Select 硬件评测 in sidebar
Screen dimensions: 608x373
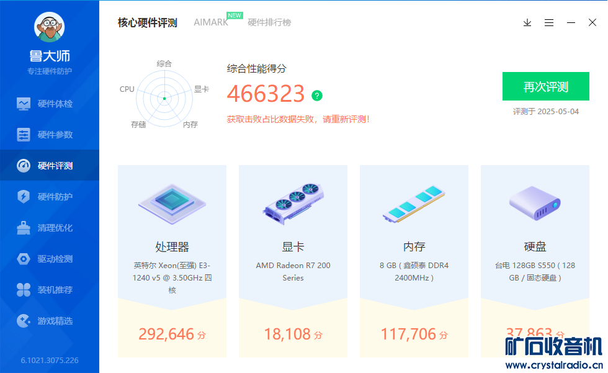click(x=50, y=166)
